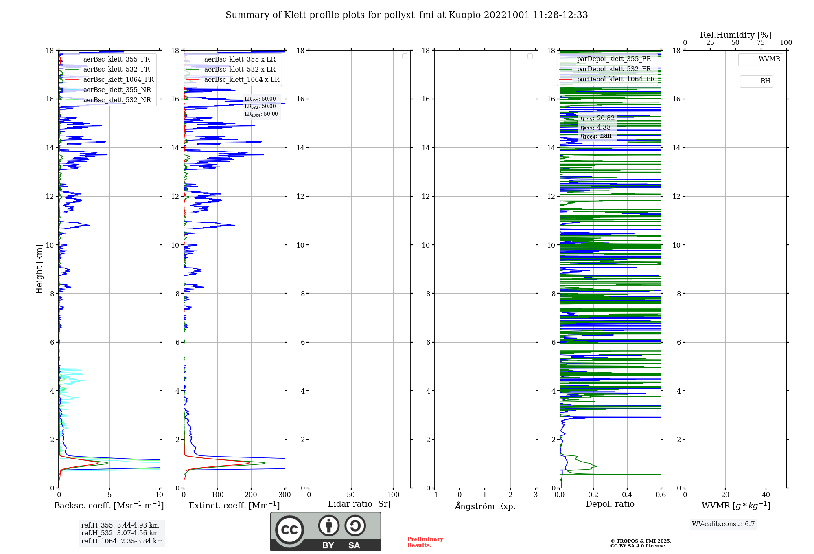Screen dimensions: 814x554
Task: Click the ref.H_532: 3.07-4.56 km text
Action: [120, 533]
